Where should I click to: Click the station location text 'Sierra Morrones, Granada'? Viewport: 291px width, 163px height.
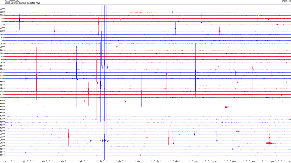pos(15,3)
